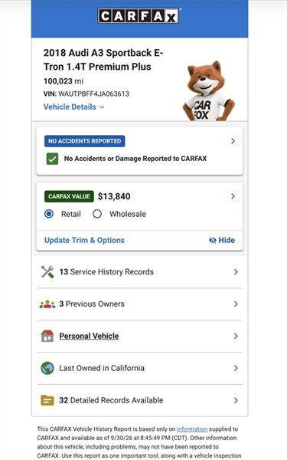Image resolution: width=287 pixels, height=460 pixels.
Task: Click the previous owners people icon
Action: (x=47, y=304)
